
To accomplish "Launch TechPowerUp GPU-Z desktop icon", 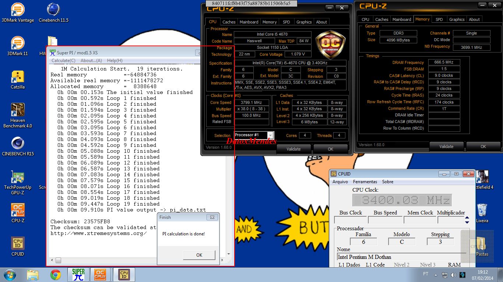I will [18, 182].
